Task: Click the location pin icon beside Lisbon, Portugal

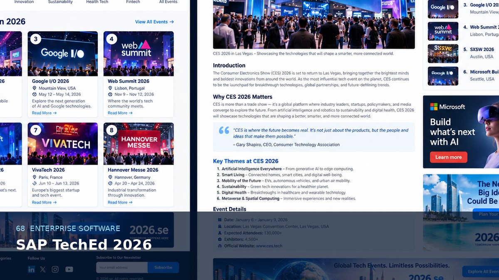Action: (x=110, y=88)
